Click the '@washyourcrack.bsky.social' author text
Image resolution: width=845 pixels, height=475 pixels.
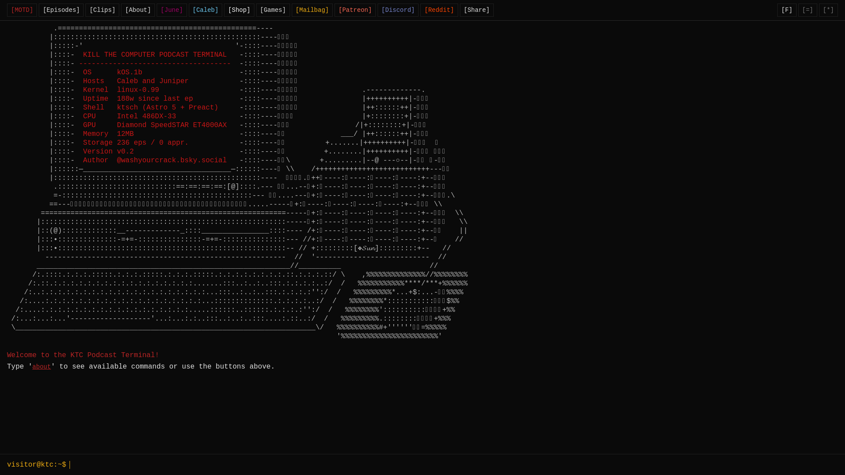click(172, 161)
